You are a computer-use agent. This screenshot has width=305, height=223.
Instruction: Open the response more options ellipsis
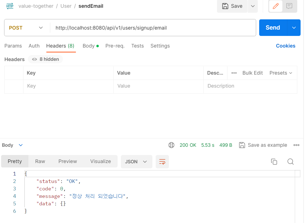point(296,145)
